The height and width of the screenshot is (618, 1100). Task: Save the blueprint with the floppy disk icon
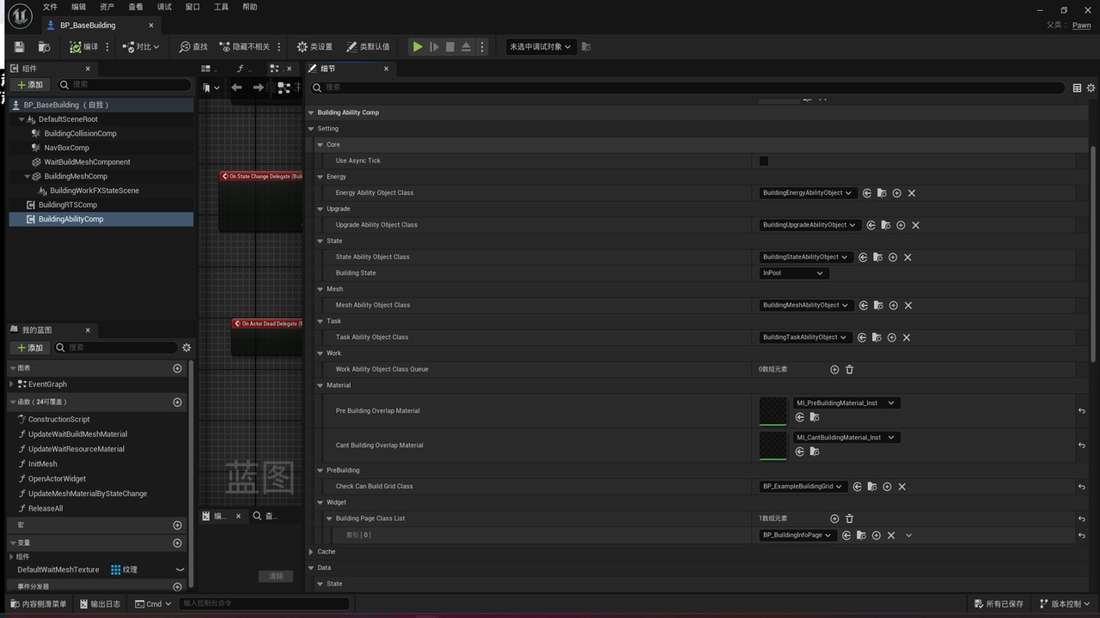(x=20, y=47)
